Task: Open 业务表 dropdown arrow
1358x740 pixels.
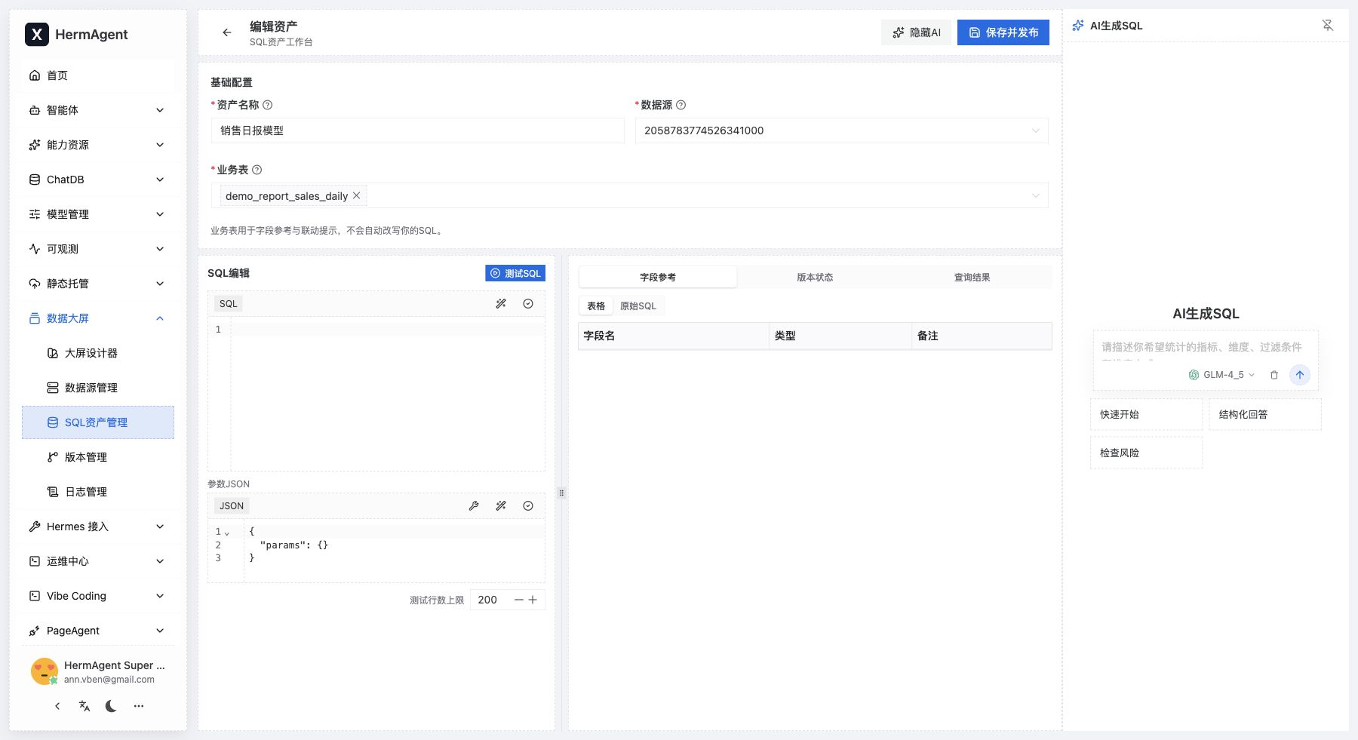Action: coord(1035,195)
